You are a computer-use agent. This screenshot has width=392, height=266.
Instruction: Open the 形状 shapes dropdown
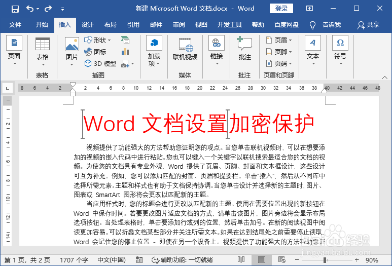click(97, 40)
